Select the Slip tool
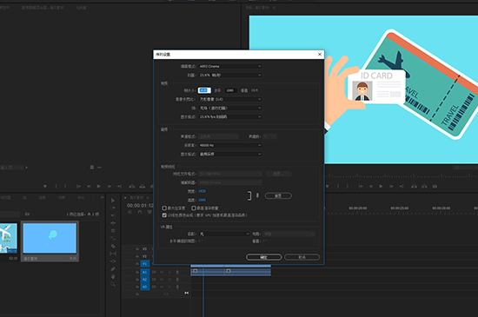 [113, 254]
